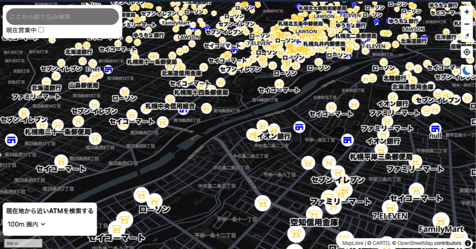Click the 現在地から近いATMを検索する label
The image size is (476, 249).
50,211
